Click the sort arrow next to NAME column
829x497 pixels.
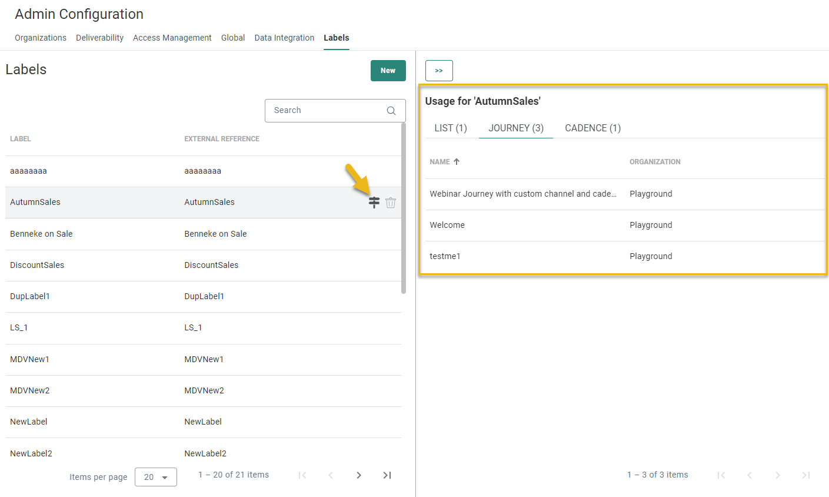(x=457, y=161)
